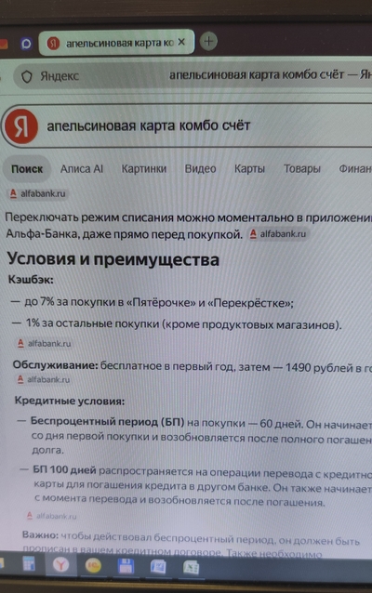The width and height of the screenshot is (372, 593).
Task: Open Yandex Browser icon in taskbar
Action: click(60, 566)
